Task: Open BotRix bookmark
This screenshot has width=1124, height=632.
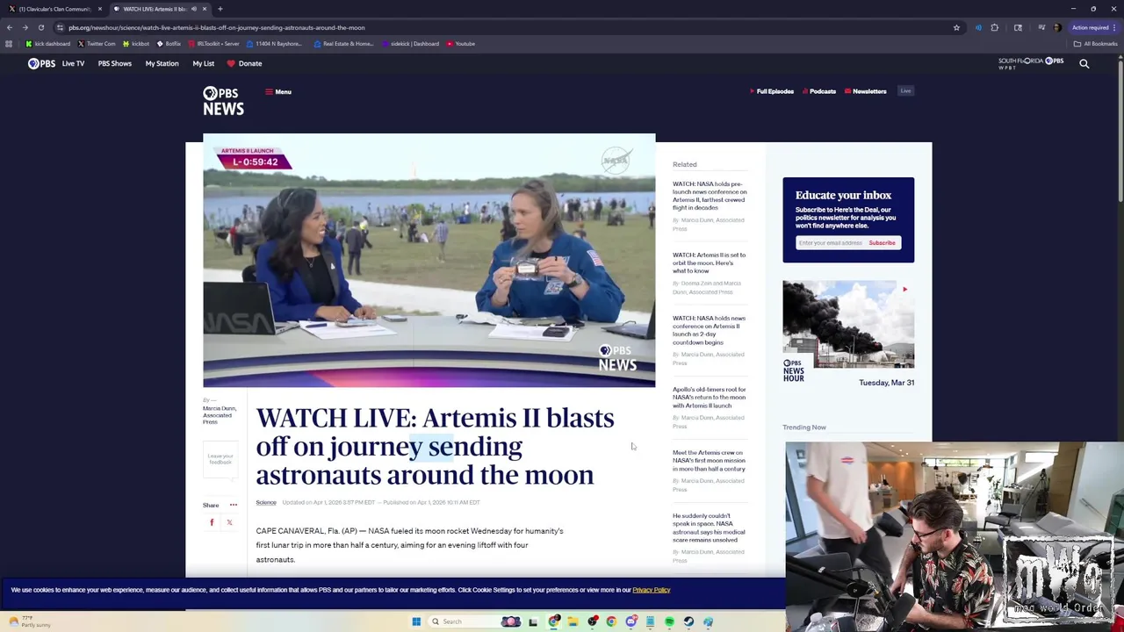Action: pos(169,43)
